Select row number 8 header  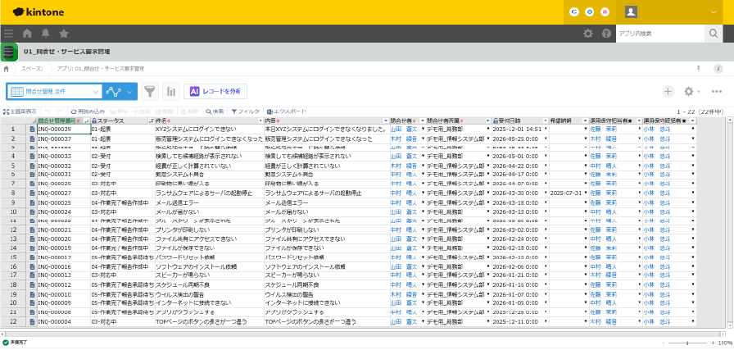coord(13,193)
